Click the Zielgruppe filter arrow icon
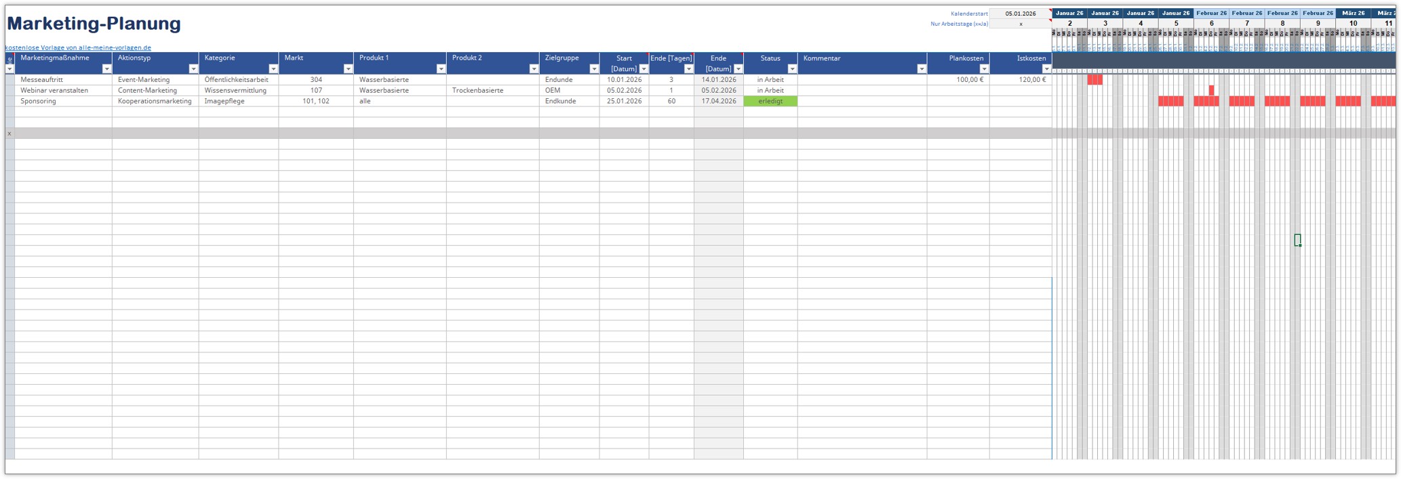 [594, 69]
